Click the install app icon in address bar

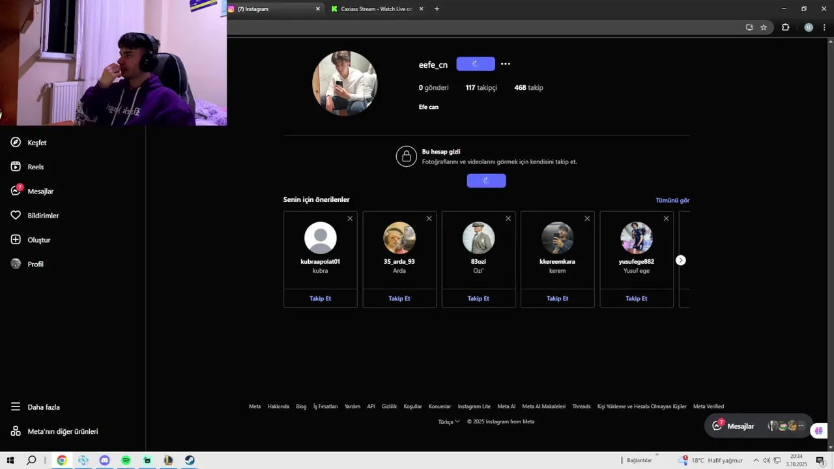click(749, 27)
